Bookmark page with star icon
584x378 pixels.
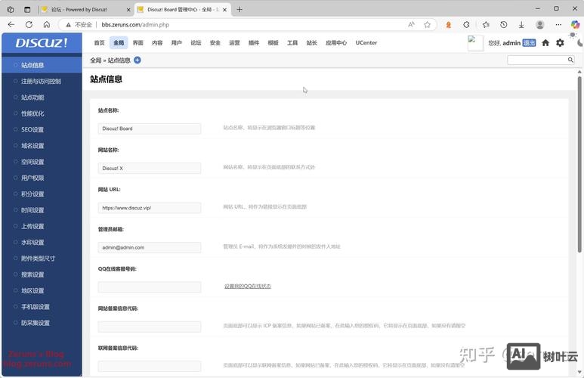(x=427, y=25)
